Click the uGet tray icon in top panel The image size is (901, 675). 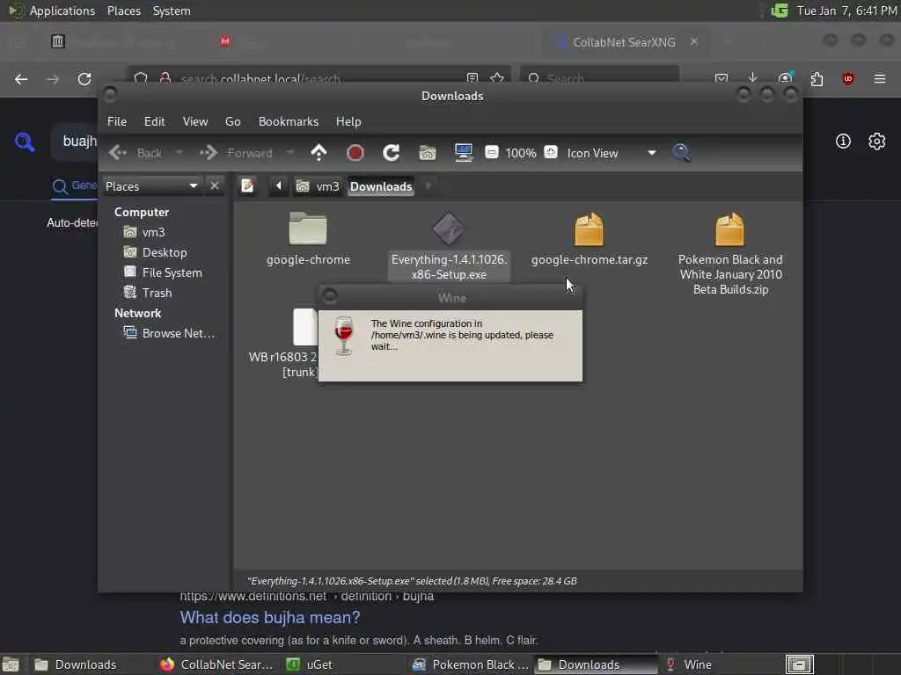click(780, 11)
